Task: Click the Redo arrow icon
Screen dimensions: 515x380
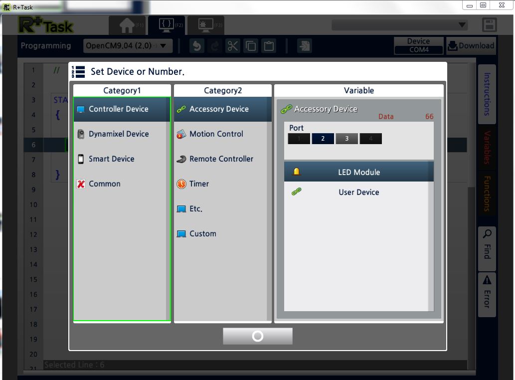Action: (215, 46)
